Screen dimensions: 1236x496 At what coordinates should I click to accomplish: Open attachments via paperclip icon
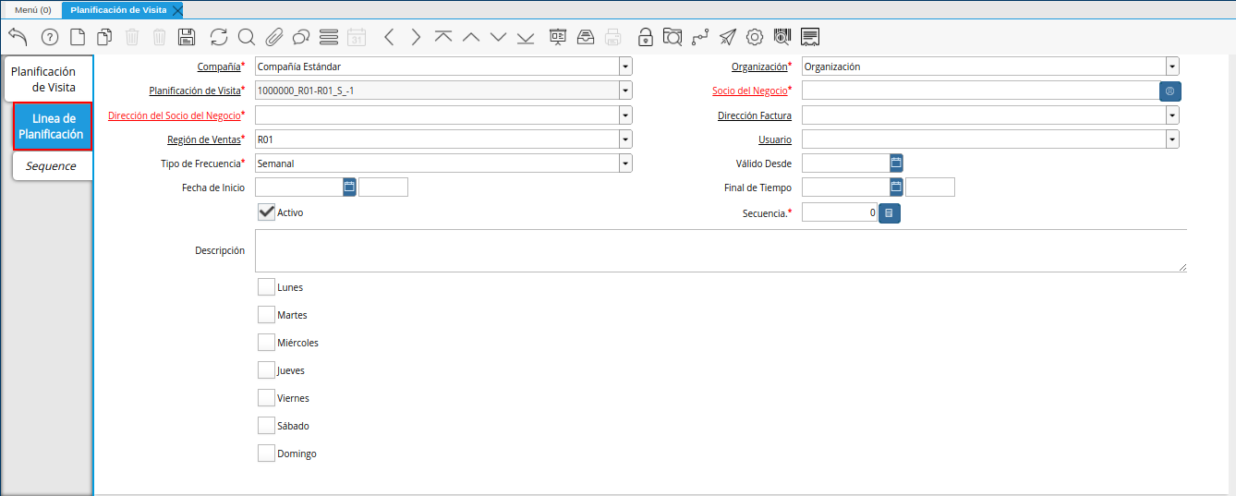(x=273, y=37)
